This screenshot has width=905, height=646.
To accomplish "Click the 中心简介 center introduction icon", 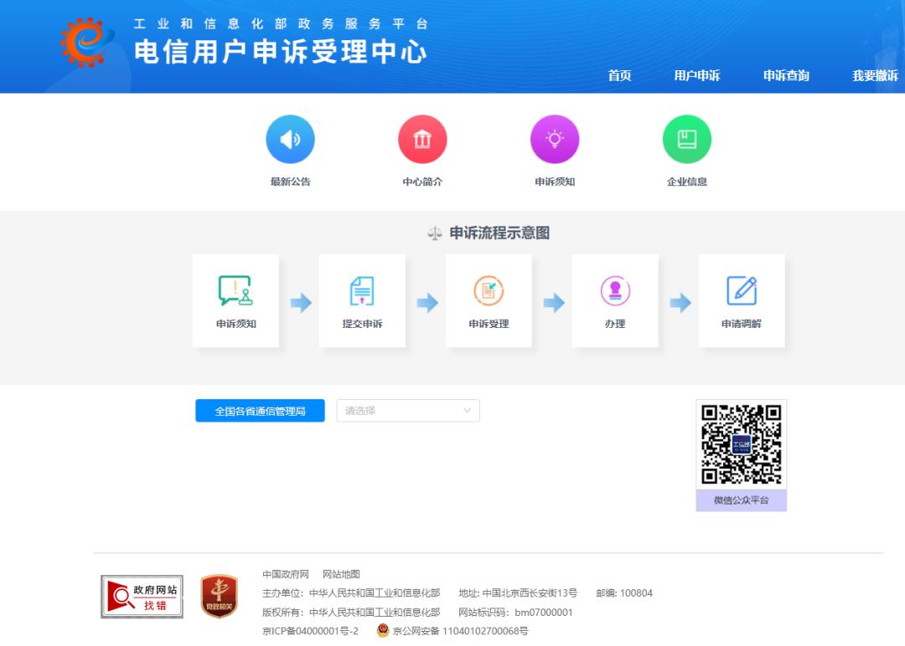I will pos(422,139).
